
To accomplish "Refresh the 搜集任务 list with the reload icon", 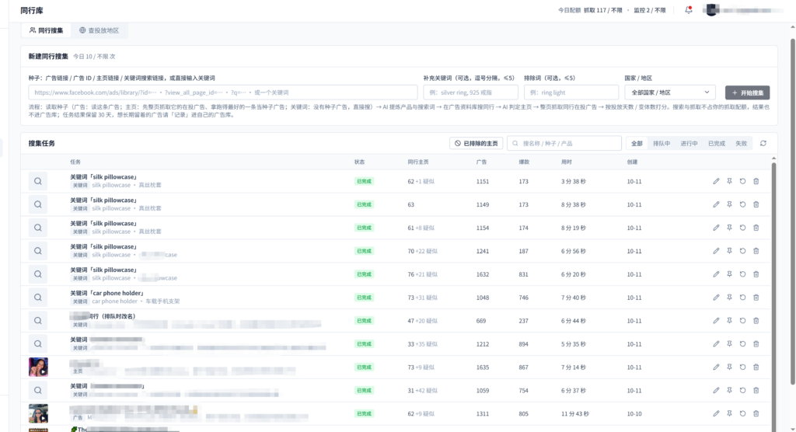I will point(763,144).
